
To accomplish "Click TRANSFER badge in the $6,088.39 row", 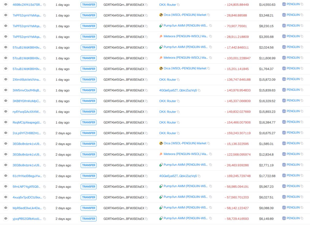I will tap(89, 208).
